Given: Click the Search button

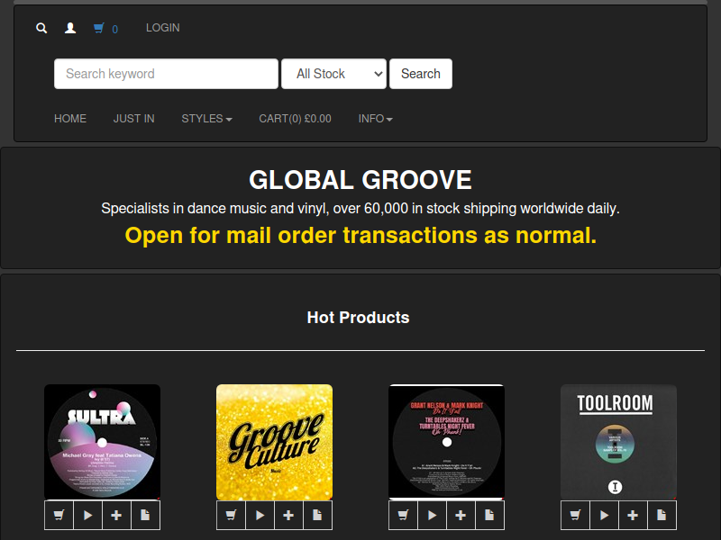Looking at the screenshot, I should (421, 74).
